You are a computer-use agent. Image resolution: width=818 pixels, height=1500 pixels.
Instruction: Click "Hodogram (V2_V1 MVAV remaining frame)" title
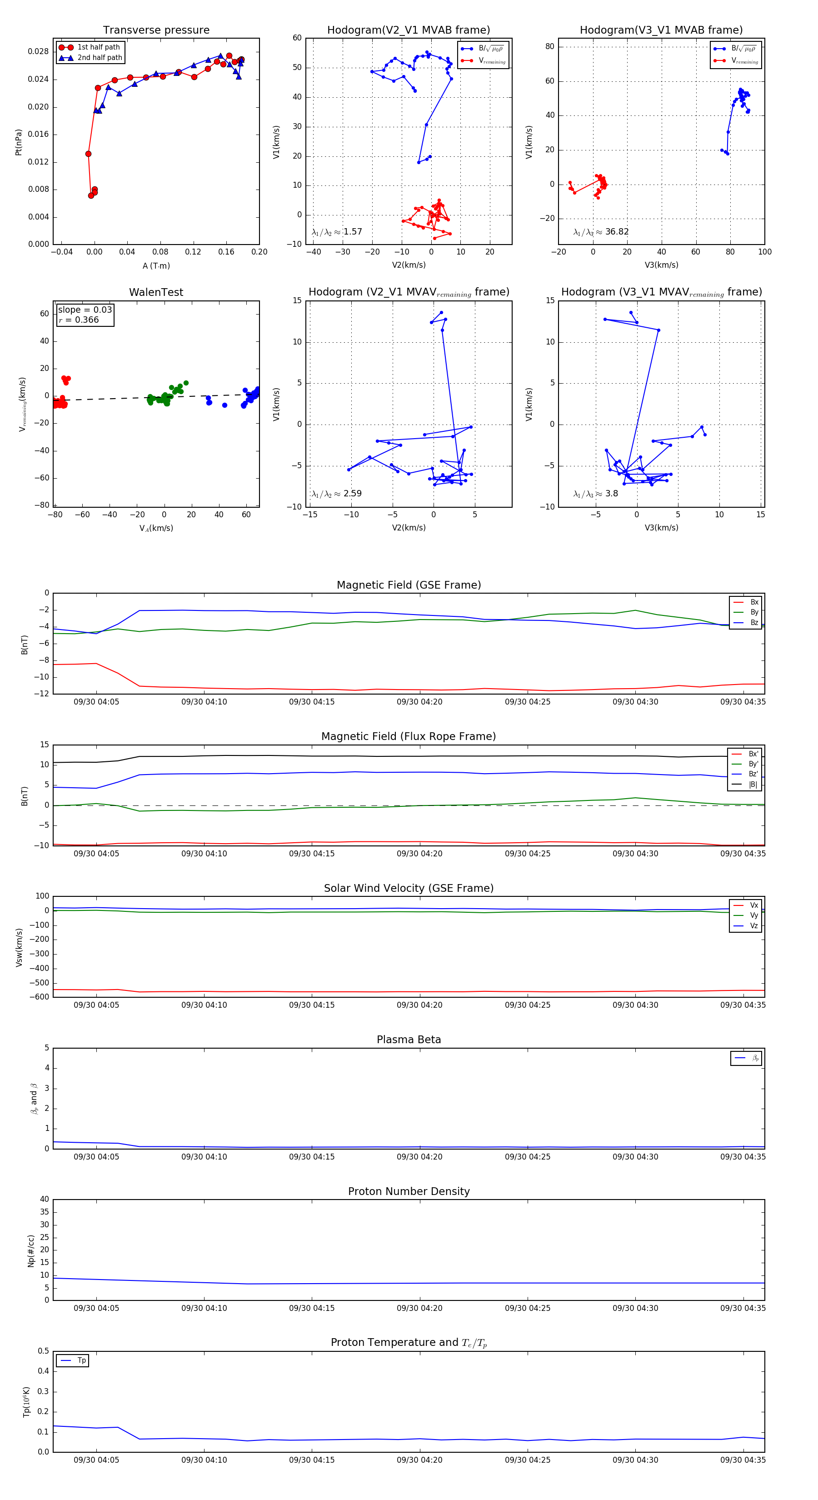pyautogui.click(x=409, y=292)
